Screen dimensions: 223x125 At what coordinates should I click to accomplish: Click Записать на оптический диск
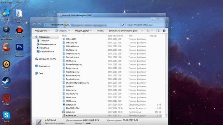pos(123,31)
